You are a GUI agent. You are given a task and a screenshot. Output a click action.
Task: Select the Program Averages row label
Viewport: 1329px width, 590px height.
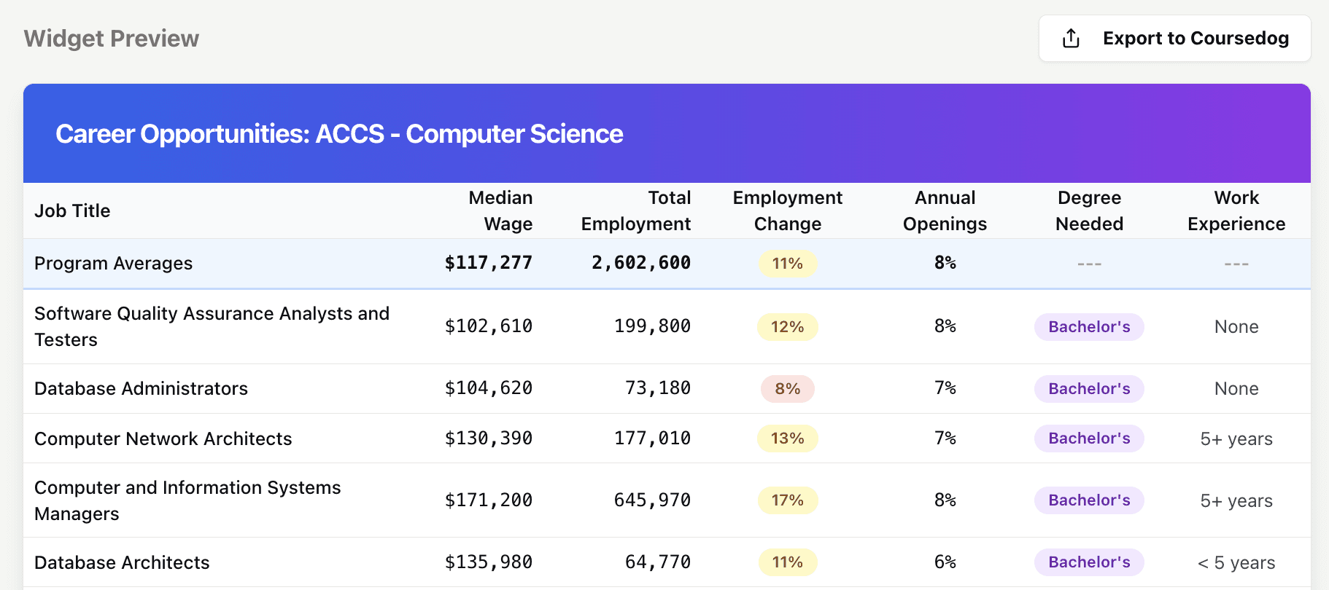pos(113,263)
